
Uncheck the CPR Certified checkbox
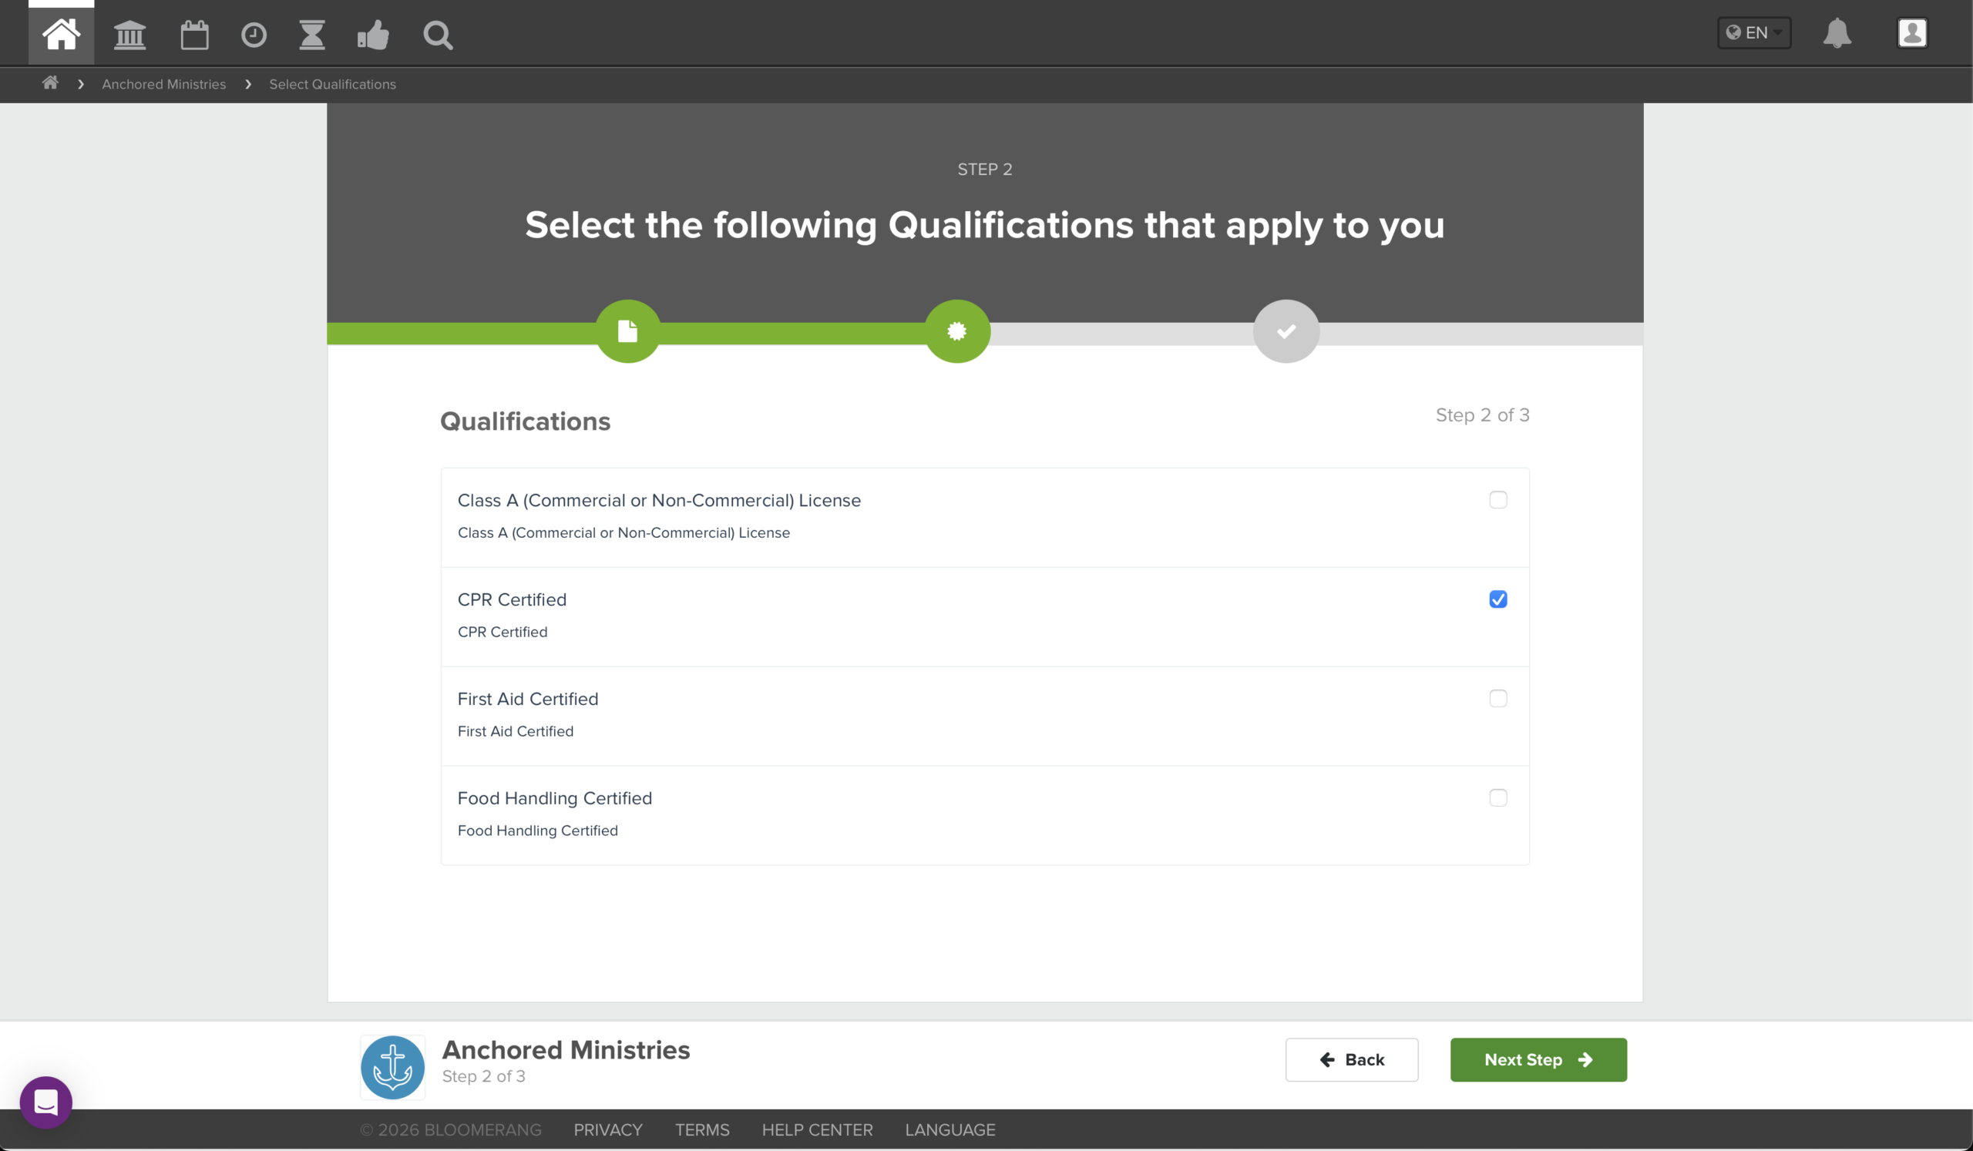click(1497, 599)
